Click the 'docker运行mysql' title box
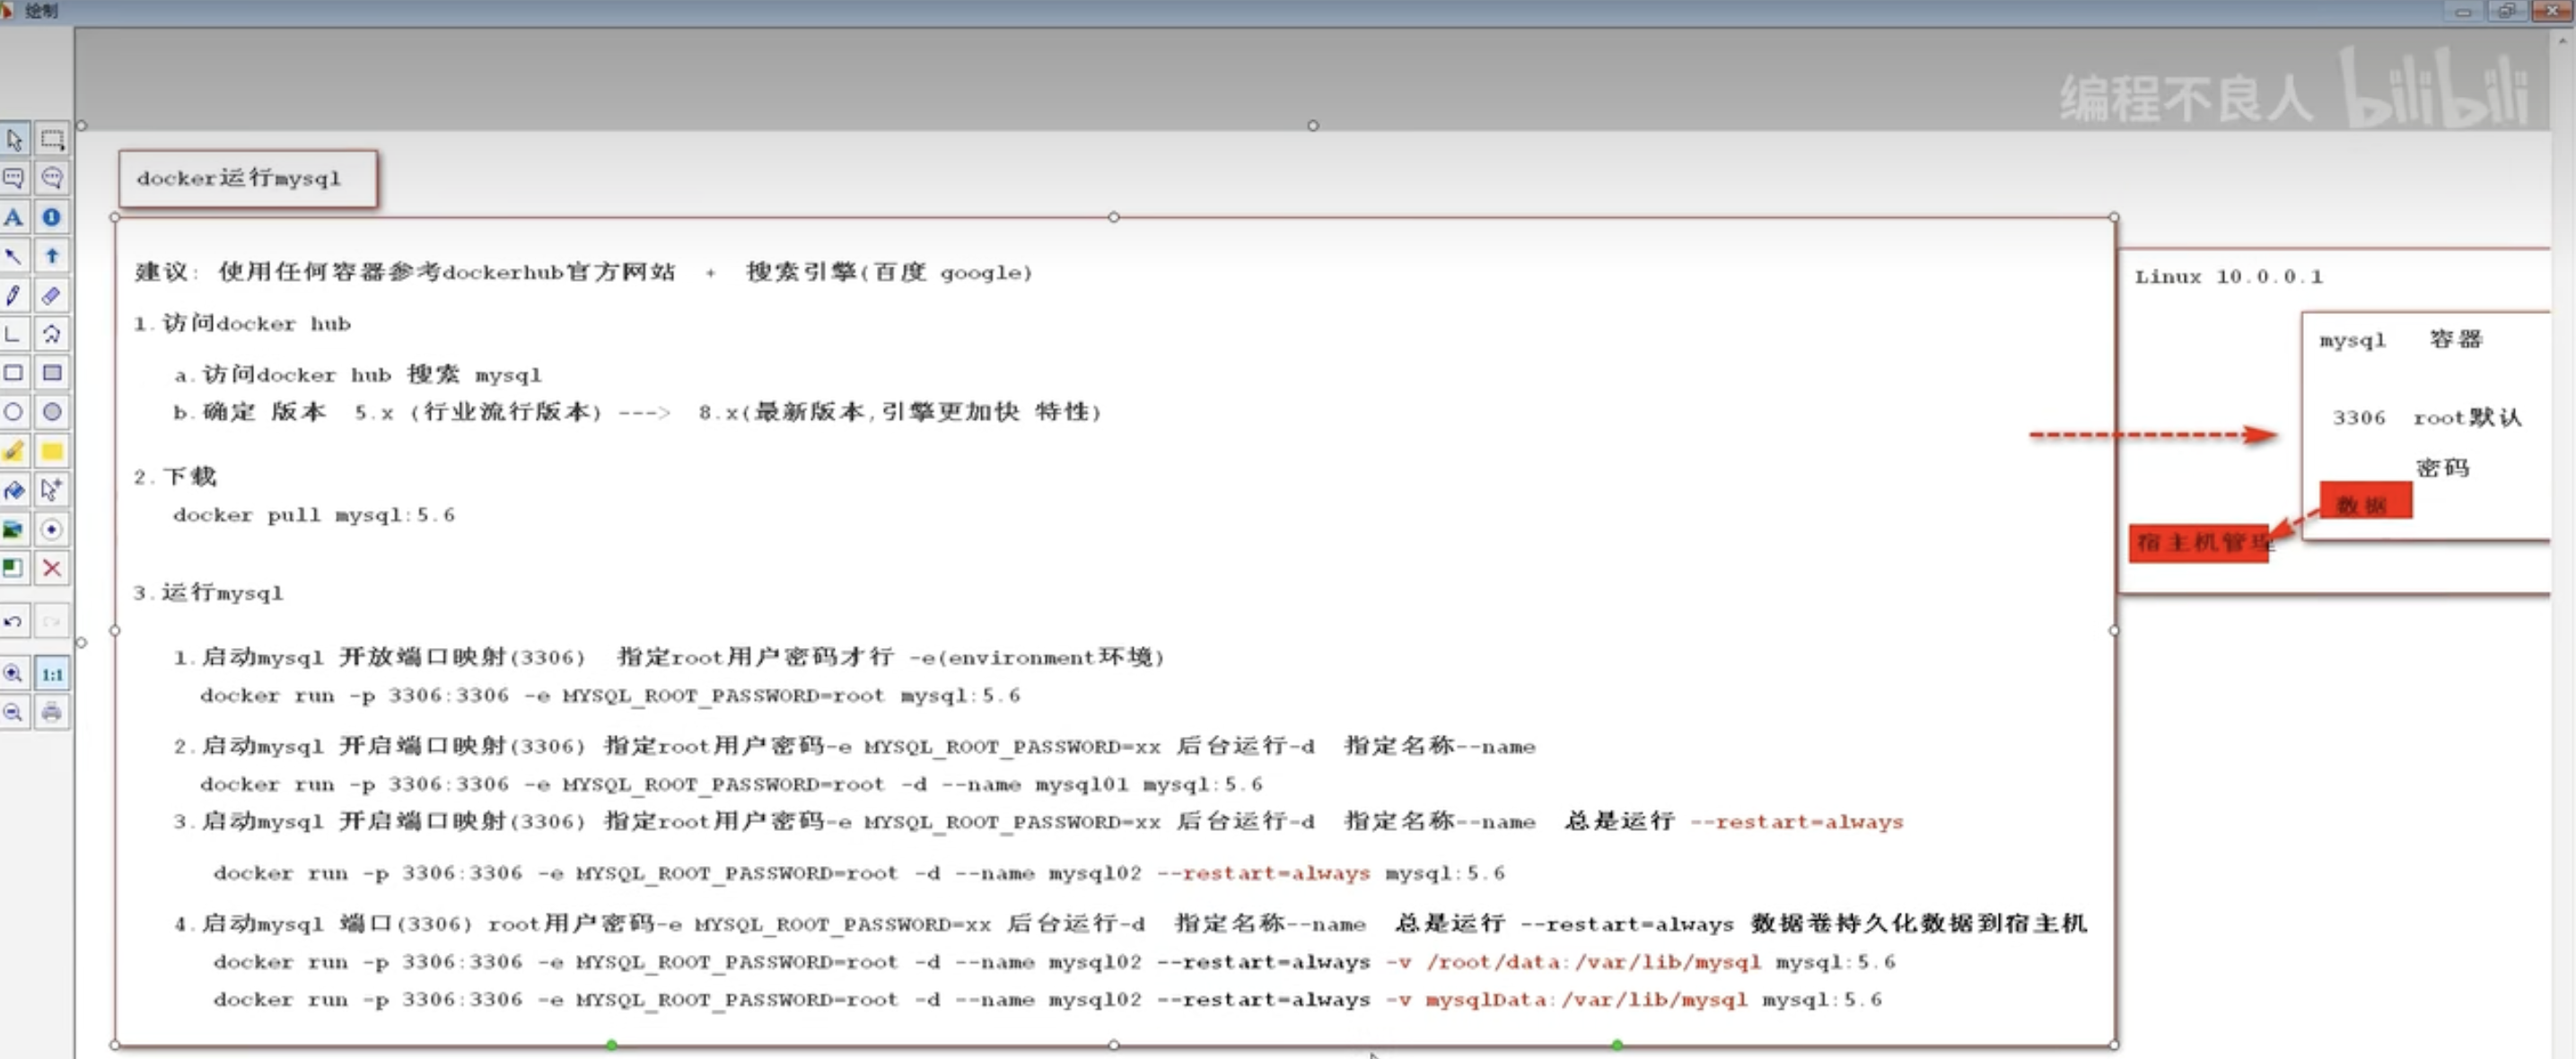The image size is (2576, 1059). point(247,179)
